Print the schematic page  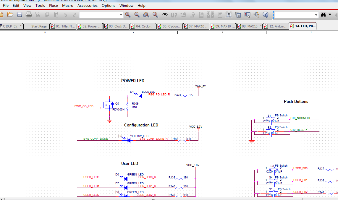[28, 15]
